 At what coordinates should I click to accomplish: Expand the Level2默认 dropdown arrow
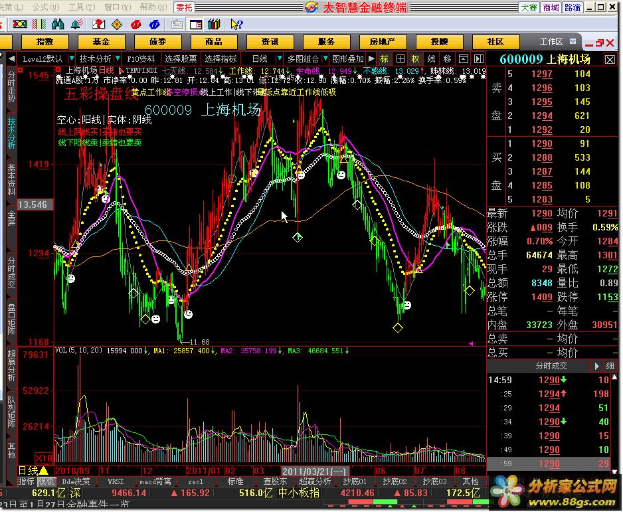tap(72, 59)
